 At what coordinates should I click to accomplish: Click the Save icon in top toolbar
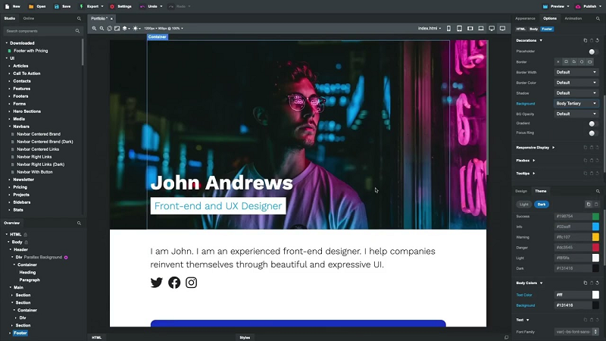click(61, 6)
